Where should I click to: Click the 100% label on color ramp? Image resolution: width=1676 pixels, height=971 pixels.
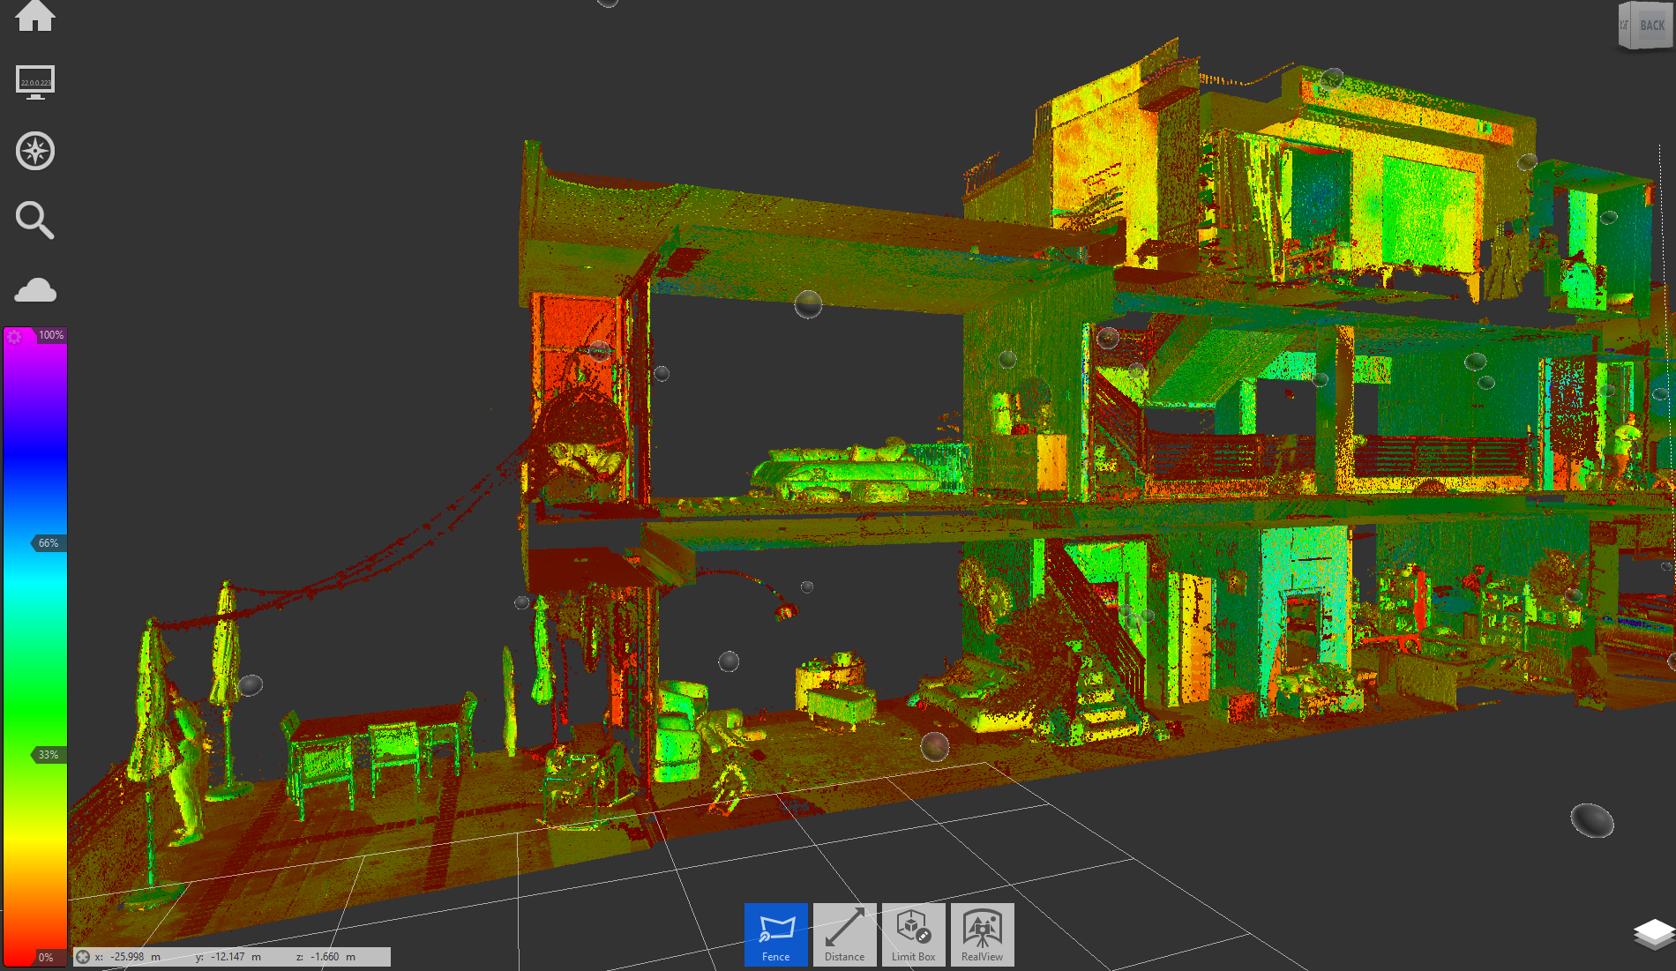click(x=51, y=335)
